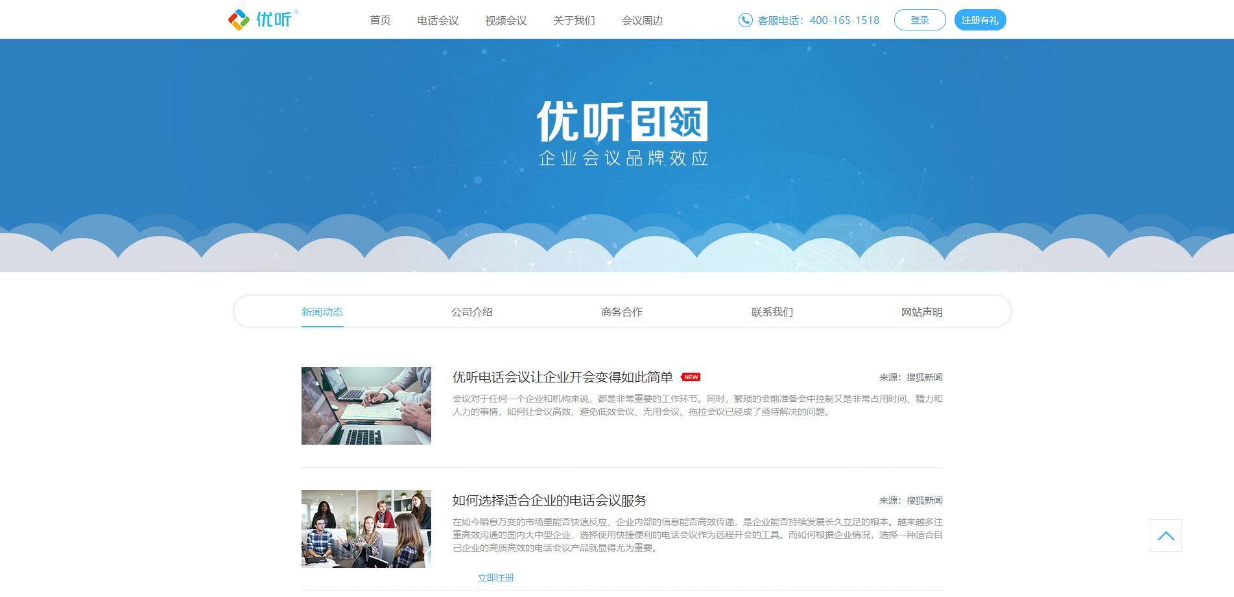Open the team meeting article thumbnail

[366, 529]
